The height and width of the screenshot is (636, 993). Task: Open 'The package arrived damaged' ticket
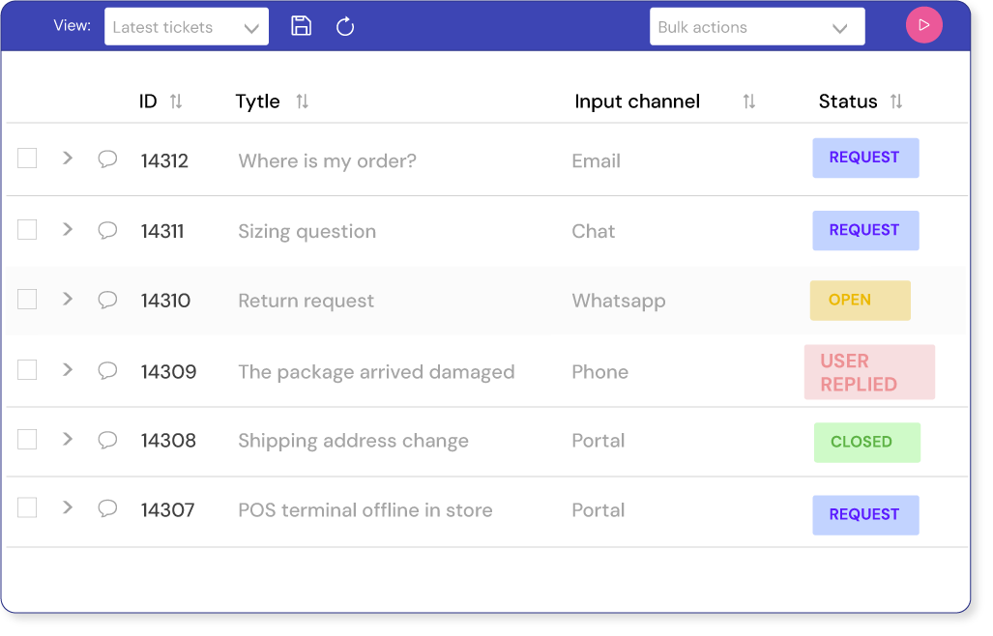376,372
